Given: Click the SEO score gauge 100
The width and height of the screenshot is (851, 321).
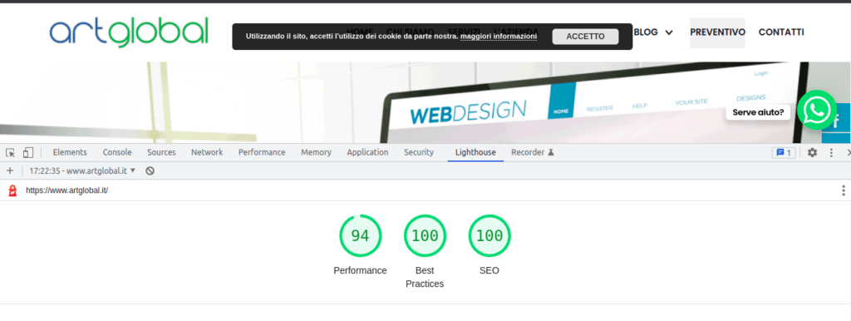Looking at the screenshot, I should pyautogui.click(x=489, y=235).
